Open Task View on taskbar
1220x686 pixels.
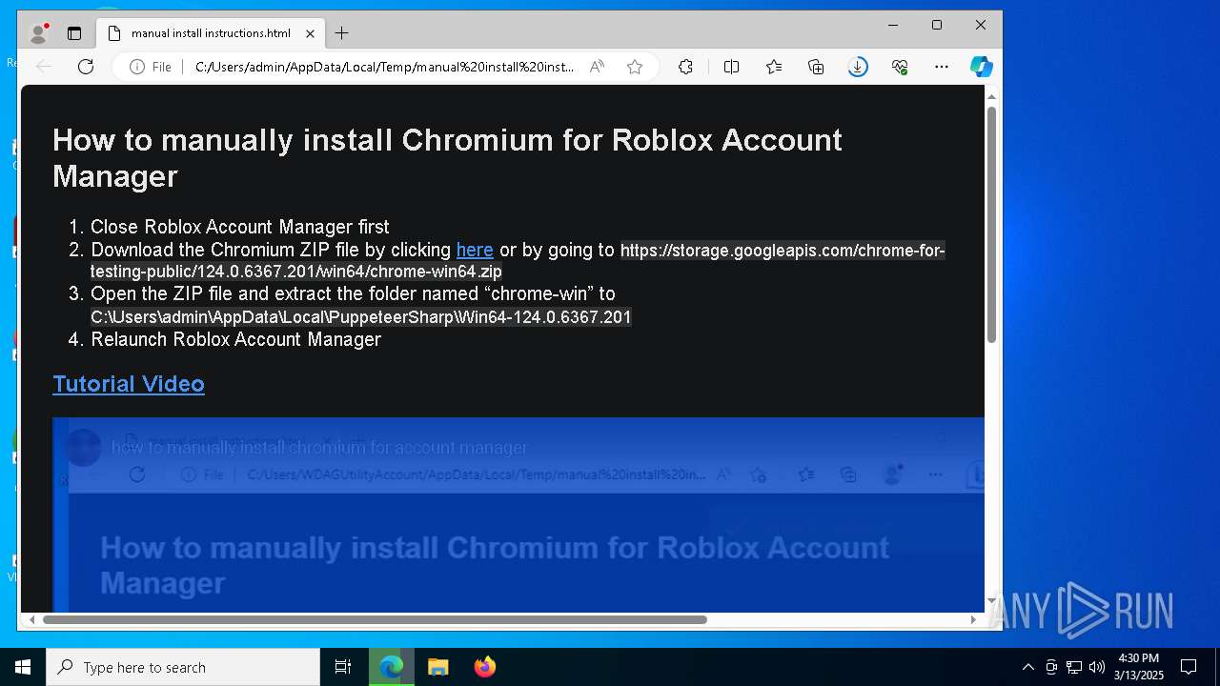coord(343,667)
